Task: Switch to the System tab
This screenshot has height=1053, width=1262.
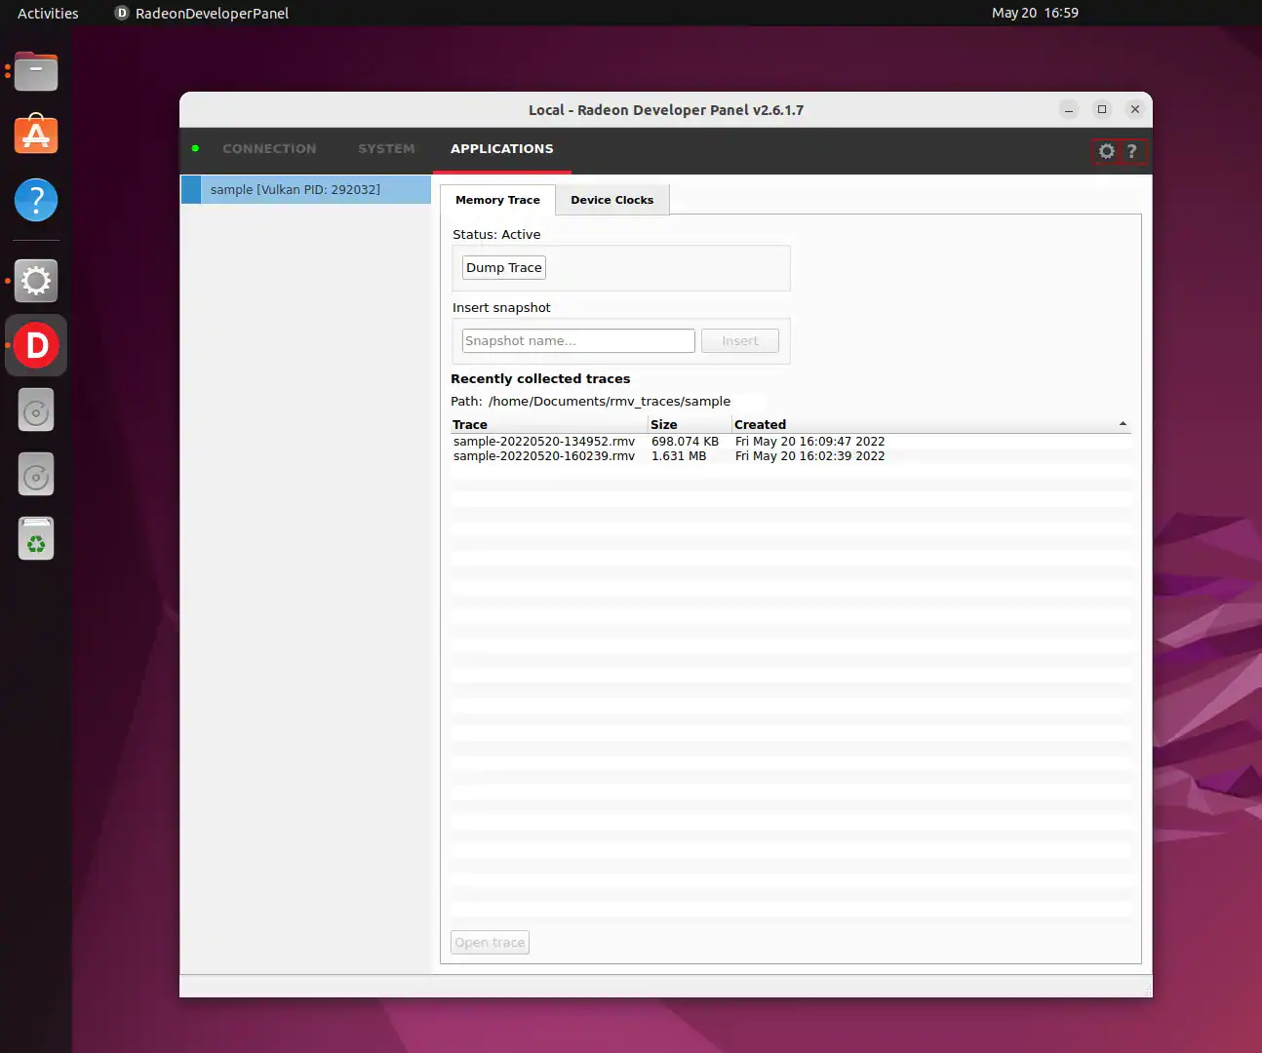Action: click(x=386, y=149)
